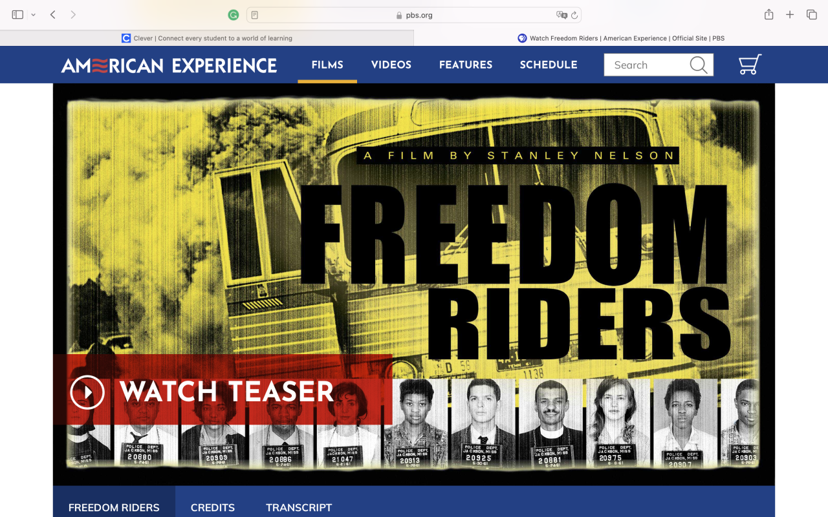This screenshot has width=828, height=517.
Task: Go back with the back arrow
Action: click(x=53, y=14)
